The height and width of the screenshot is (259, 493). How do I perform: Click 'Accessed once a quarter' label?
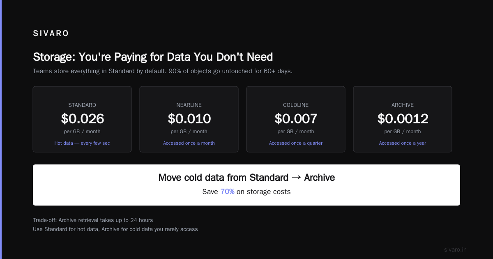point(296,143)
